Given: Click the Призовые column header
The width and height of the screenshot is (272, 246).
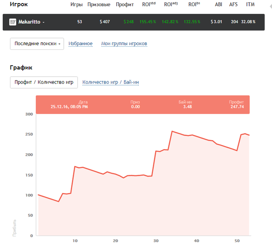Looking at the screenshot, I should tap(99, 5).
